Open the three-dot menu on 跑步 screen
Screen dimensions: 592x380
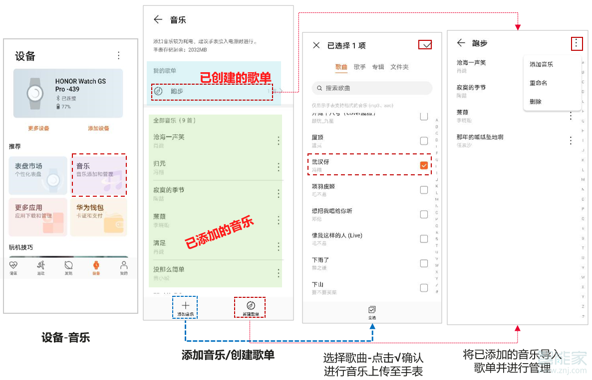click(x=577, y=43)
